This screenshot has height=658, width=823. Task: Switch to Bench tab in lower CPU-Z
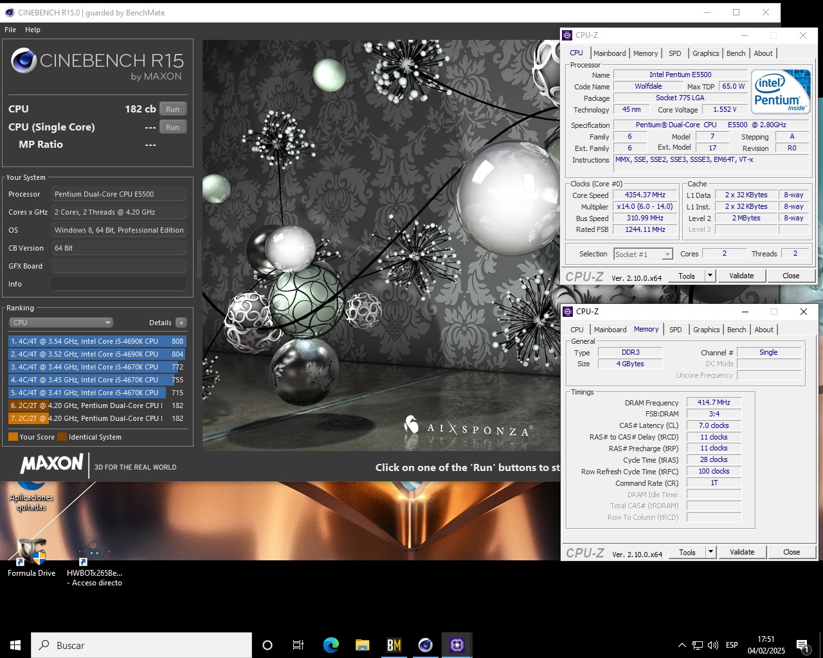click(x=736, y=330)
